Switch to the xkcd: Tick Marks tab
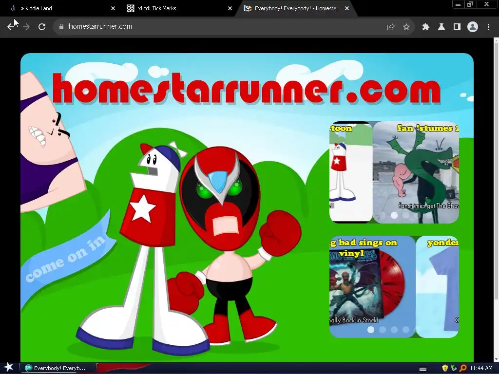Image resolution: width=499 pixels, height=374 pixels. (x=180, y=8)
